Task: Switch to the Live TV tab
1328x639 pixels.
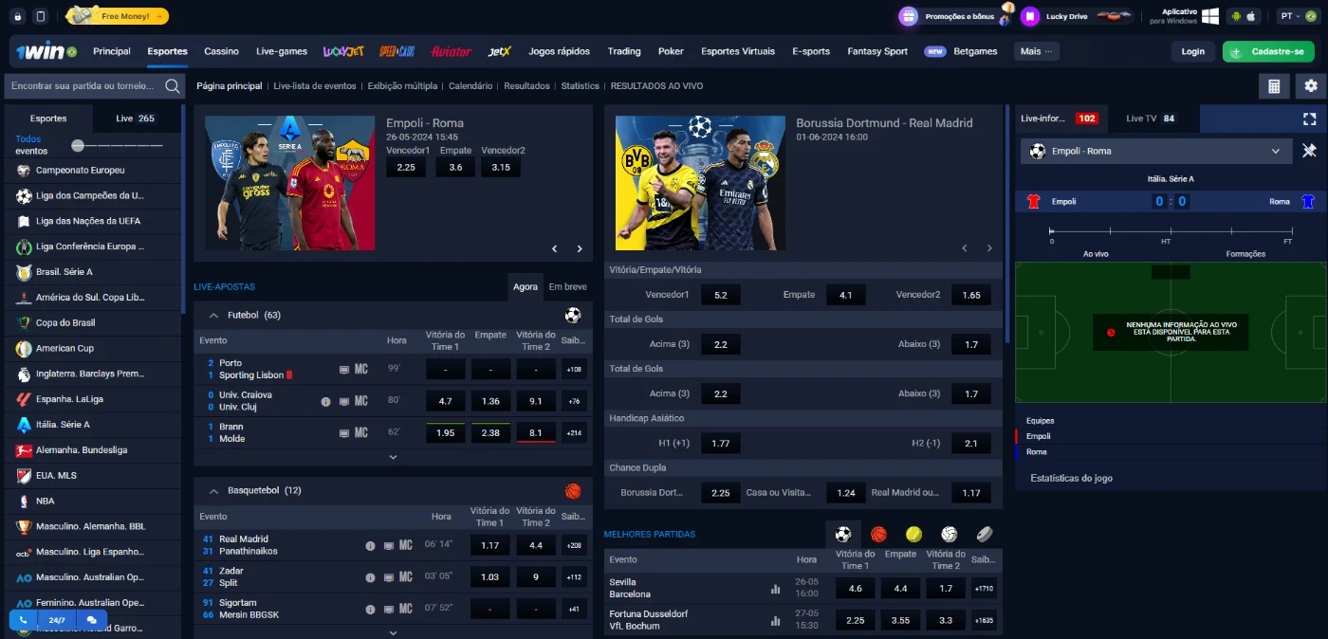Action: (x=1150, y=119)
